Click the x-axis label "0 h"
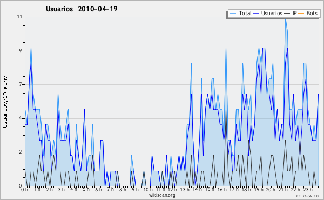 click(25, 189)
